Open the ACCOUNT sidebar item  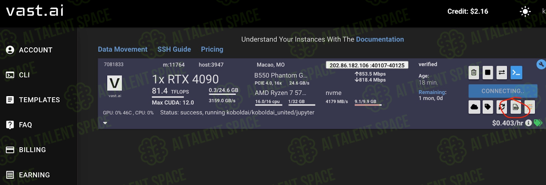click(x=29, y=50)
